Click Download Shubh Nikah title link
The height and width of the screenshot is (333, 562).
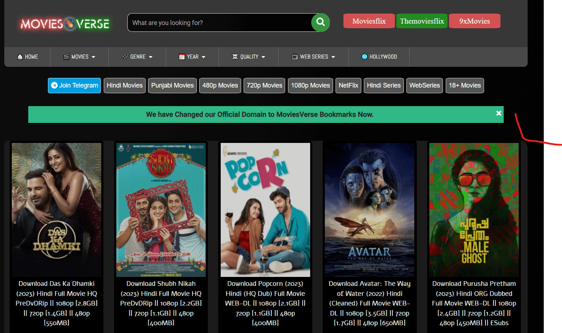pyautogui.click(x=161, y=303)
